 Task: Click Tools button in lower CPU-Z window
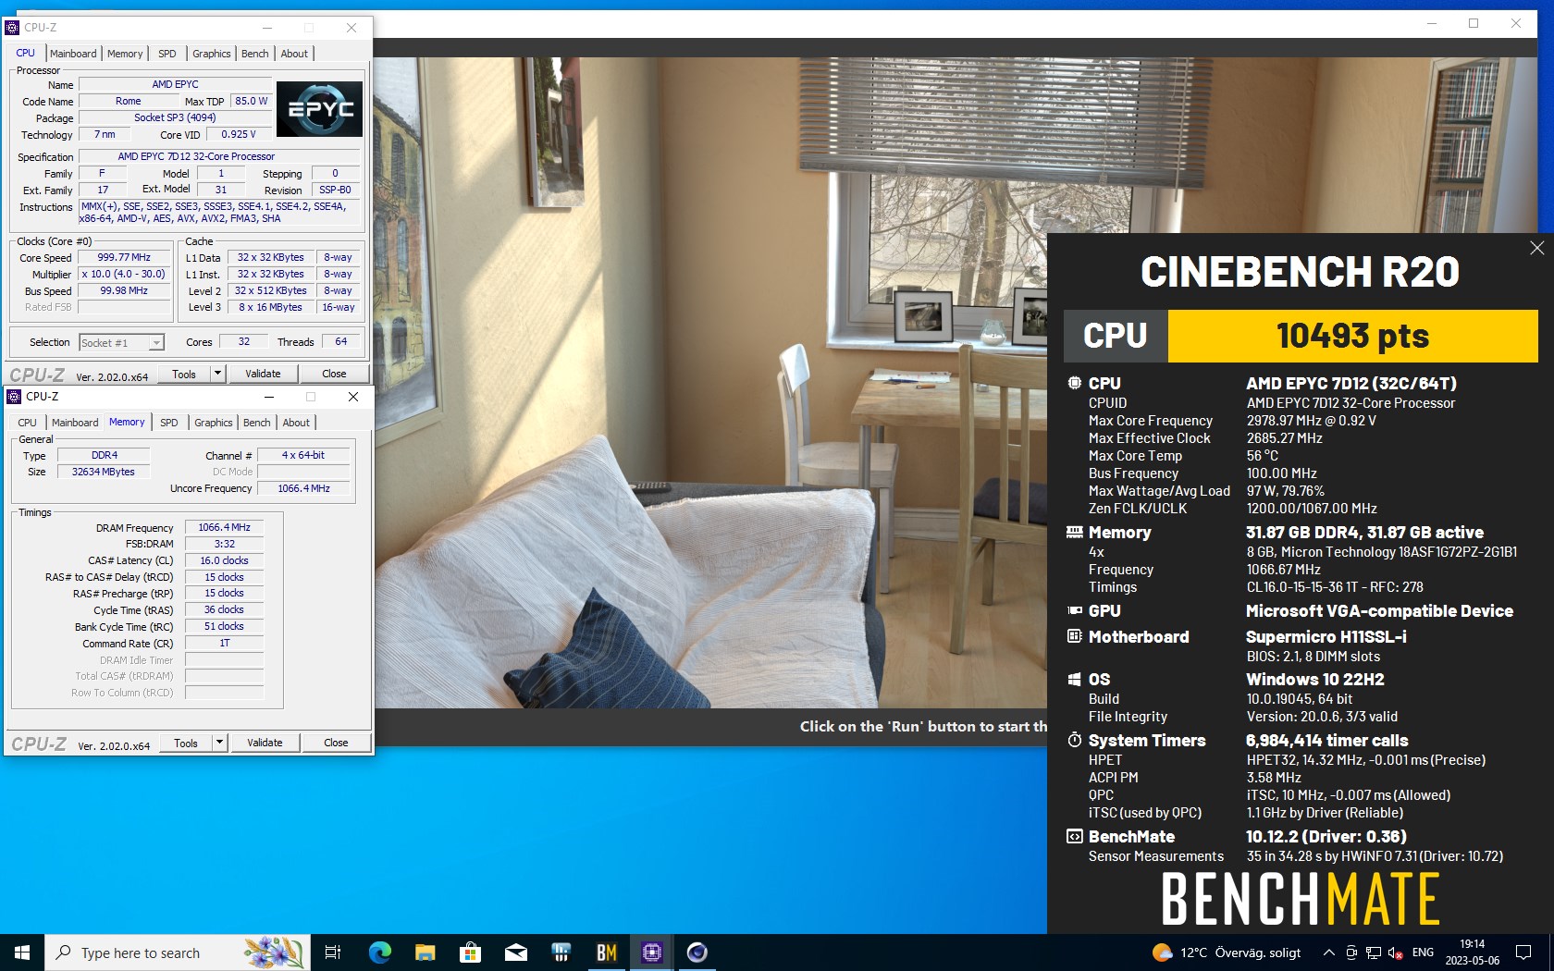[x=186, y=743]
